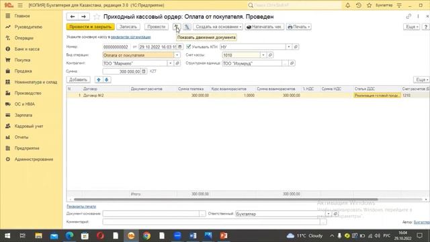This screenshot has width=430, height=242.
Task: Open notifications bell icon
Action: pos(348,5)
